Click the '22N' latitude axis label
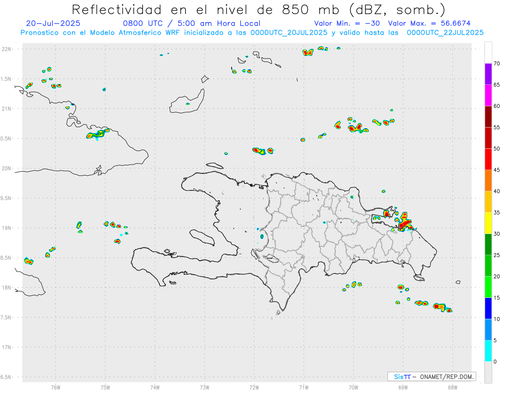 tap(7, 49)
